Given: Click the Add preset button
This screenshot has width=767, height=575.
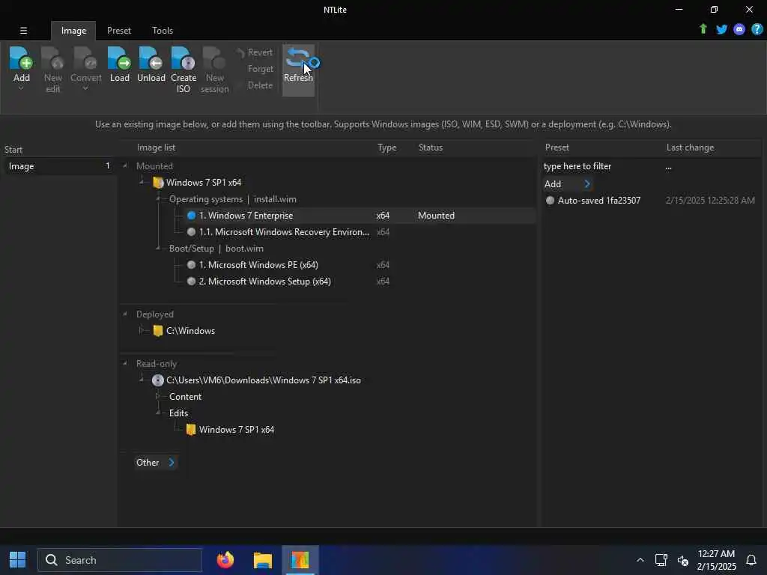Looking at the screenshot, I should coord(568,184).
